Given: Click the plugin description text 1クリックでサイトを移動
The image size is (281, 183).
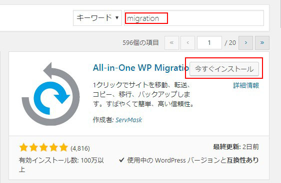Looking at the screenshot, I should point(143,94).
